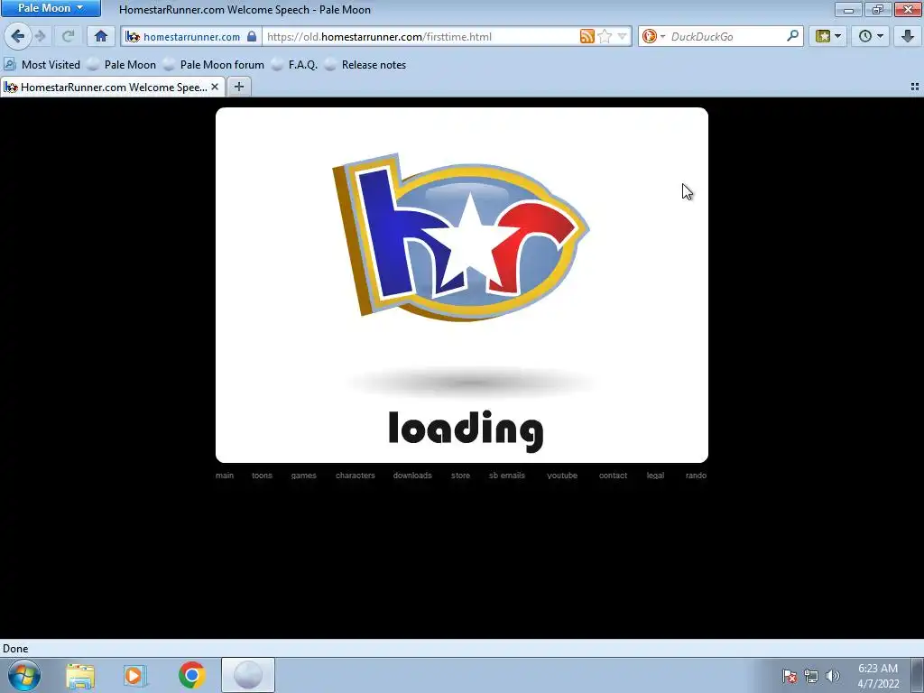Open the Pale Moon bookmark

[122, 65]
